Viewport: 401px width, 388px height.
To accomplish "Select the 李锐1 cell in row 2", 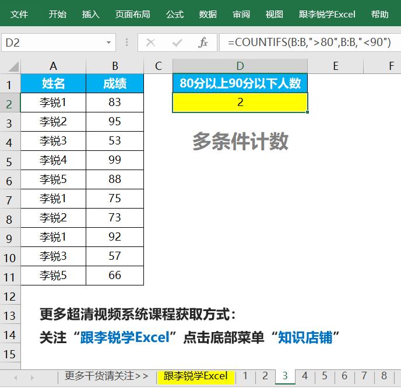I will pos(53,103).
